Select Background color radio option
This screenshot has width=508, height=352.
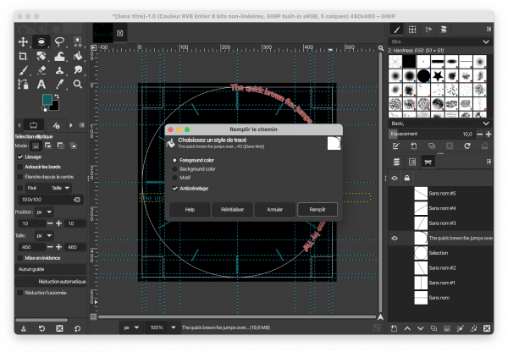(x=174, y=169)
